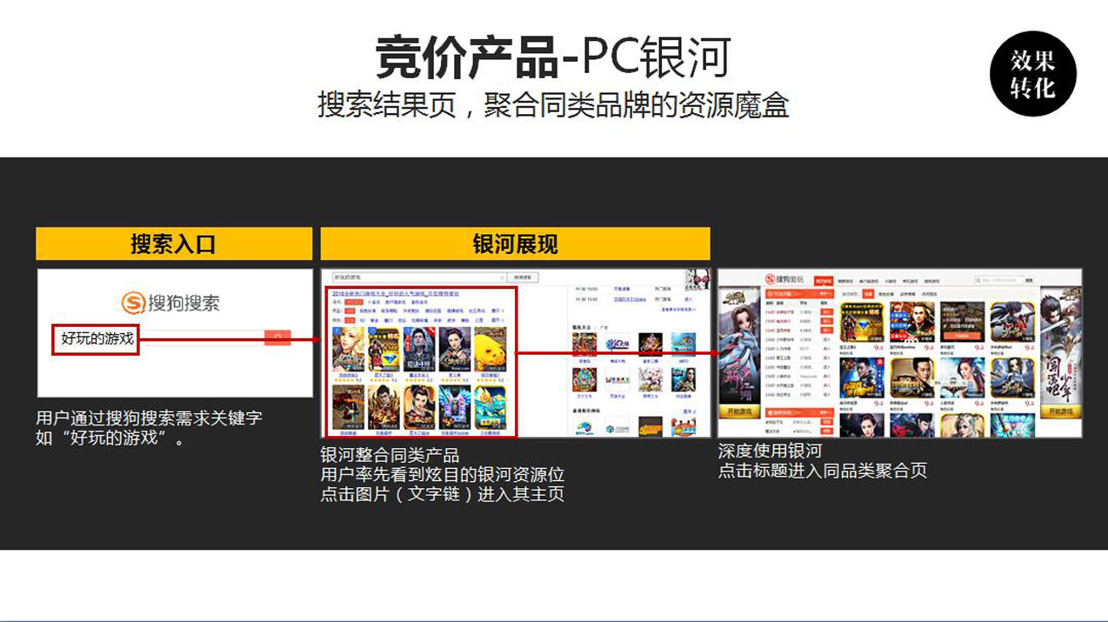Click the yellow Pikachu-like game icon
1108x622 pixels.
pyautogui.click(x=490, y=351)
